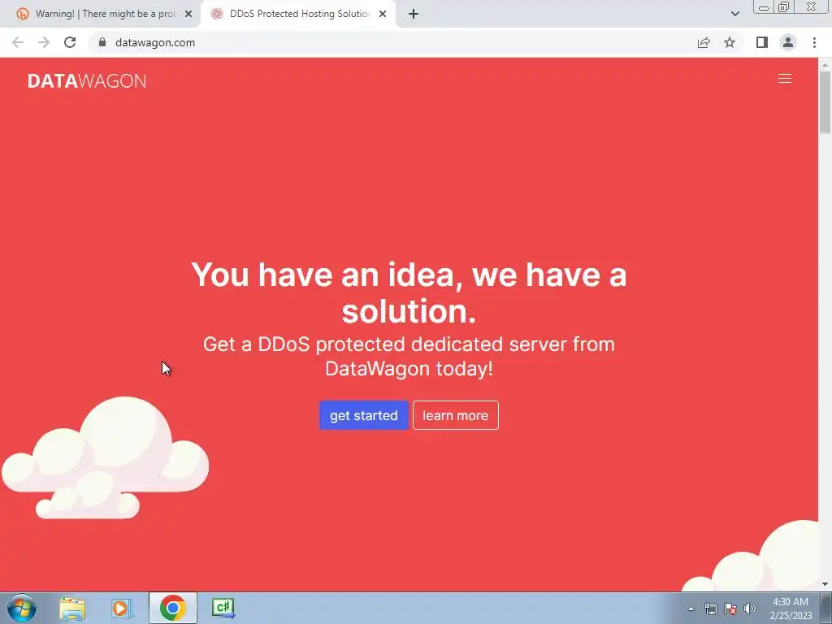Select the DDoS Protected Hosting Solutions tab
The image size is (832, 624).
click(297, 14)
